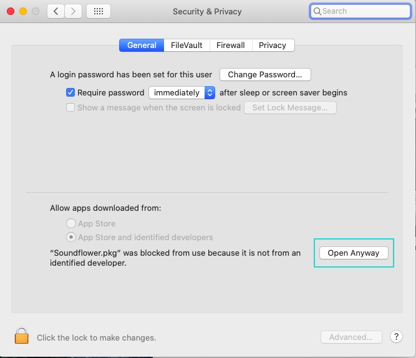This screenshot has width=416, height=358.
Task: Open the help question mark button
Action: (396, 337)
